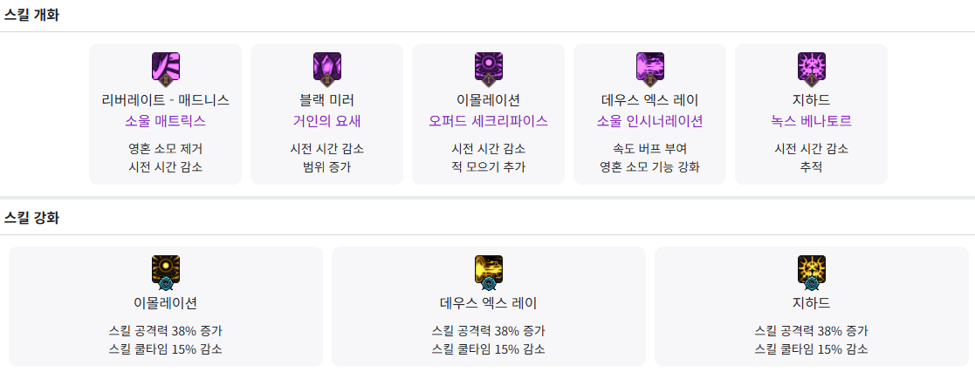Click the golden 이몰레이션 enhancement icon

point(166,271)
